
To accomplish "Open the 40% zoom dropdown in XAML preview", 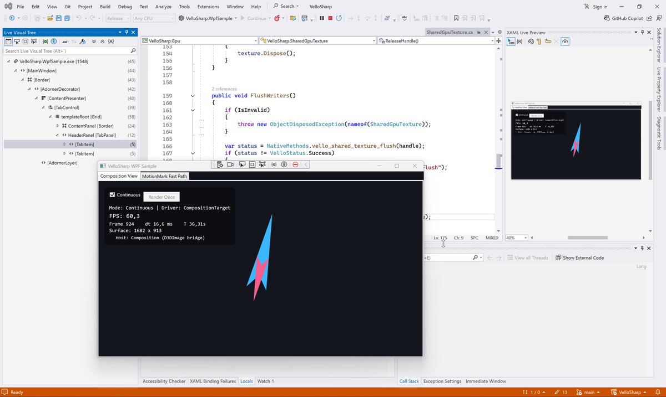I will point(517,238).
